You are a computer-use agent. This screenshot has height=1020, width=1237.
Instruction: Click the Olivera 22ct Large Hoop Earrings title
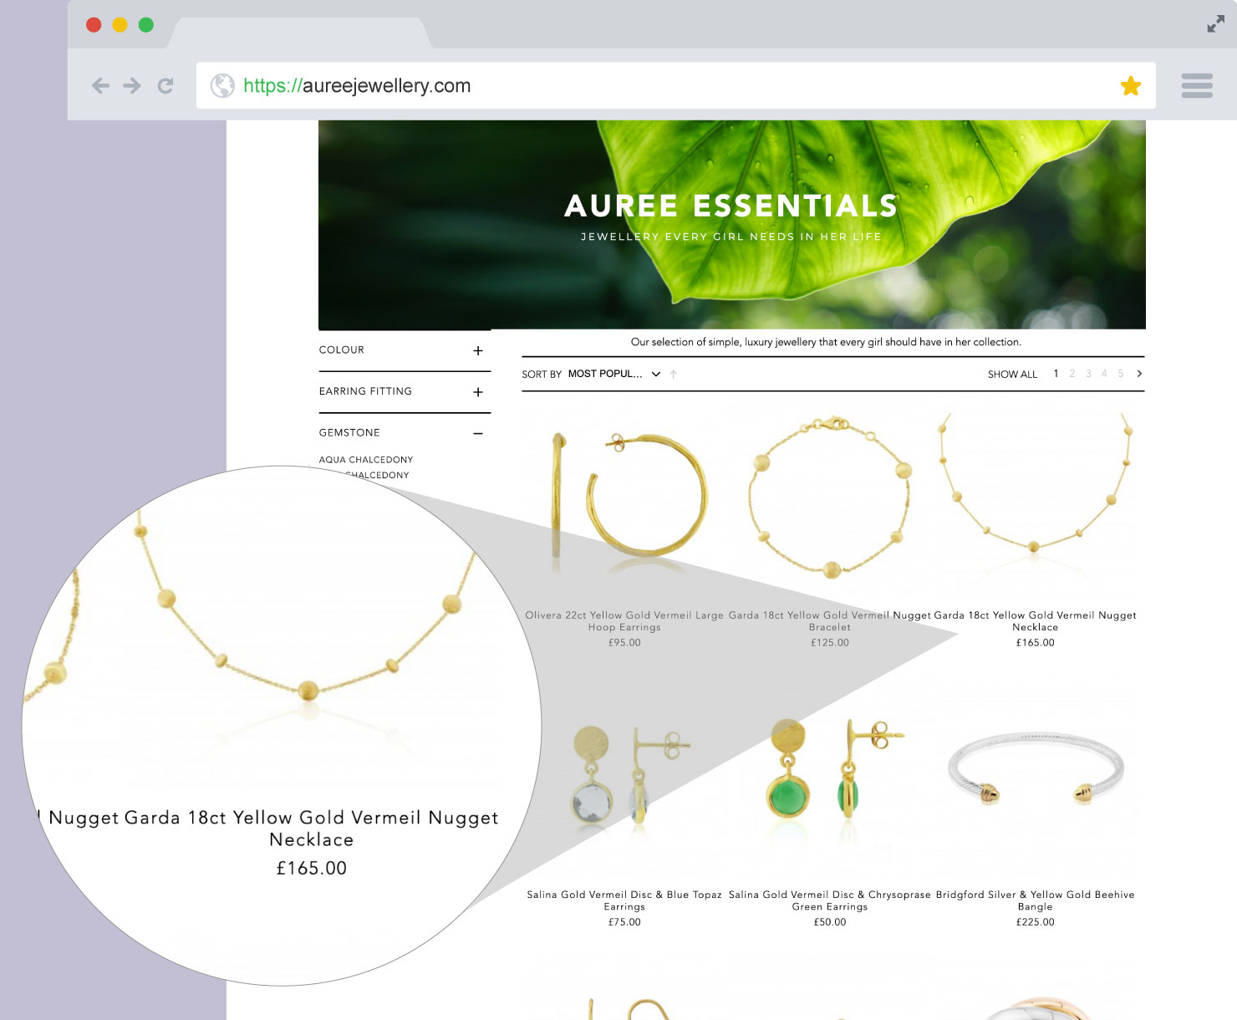[624, 621]
